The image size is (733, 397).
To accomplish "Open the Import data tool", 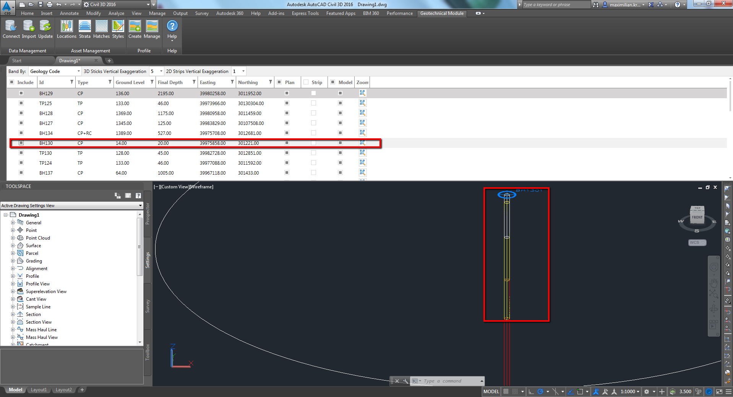I will tap(29, 29).
